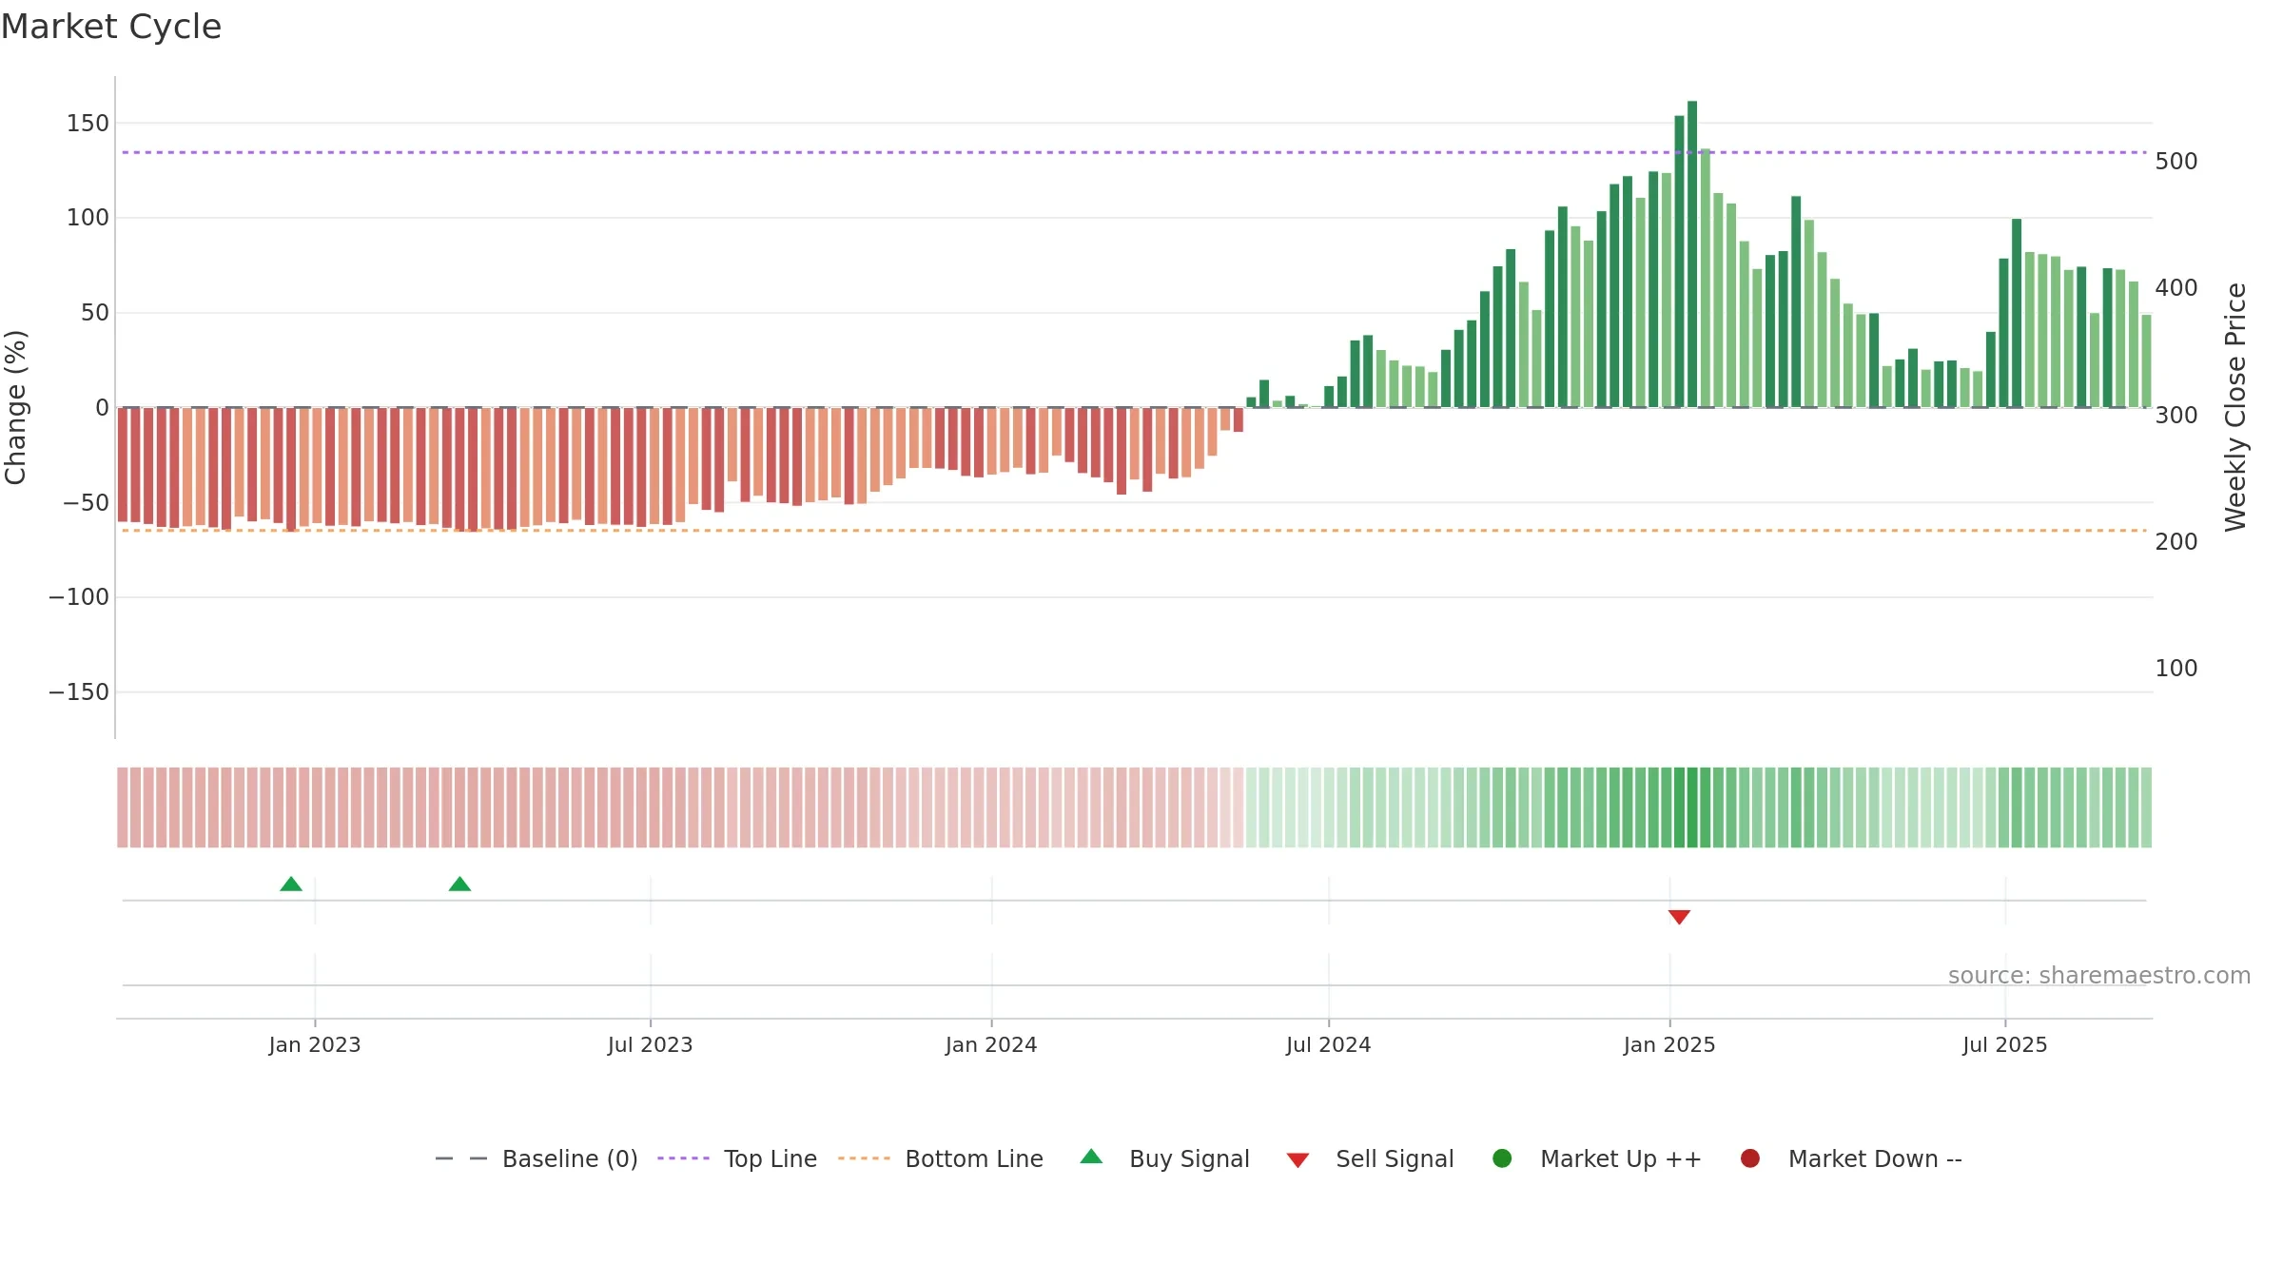Select the buy signal triangle before Jan 2023
Image resolution: width=2283 pixels, height=1284 pixels.
point(291,885)
